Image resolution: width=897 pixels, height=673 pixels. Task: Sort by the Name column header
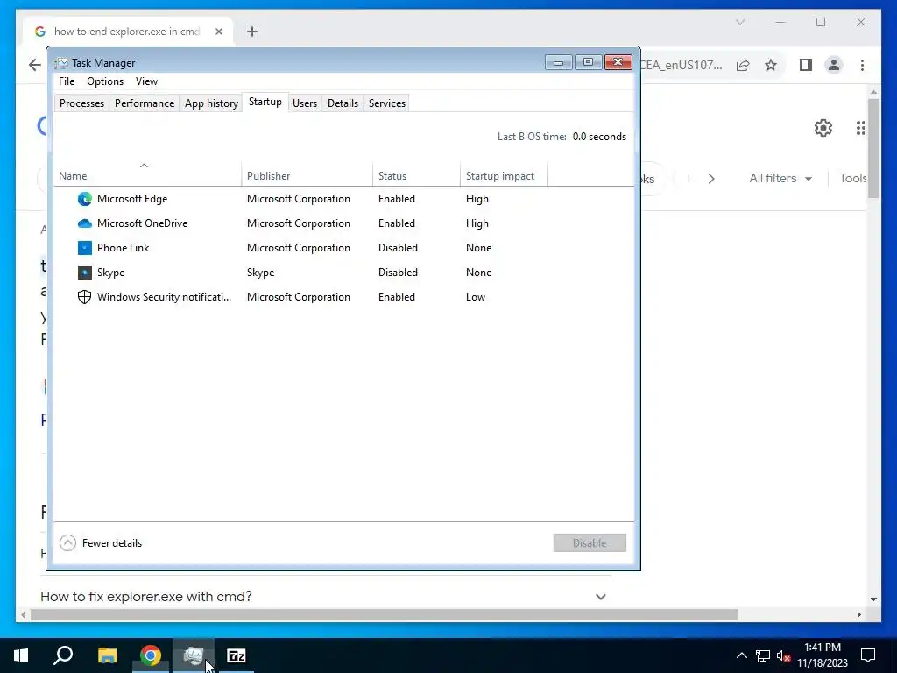tap(147, 175)
